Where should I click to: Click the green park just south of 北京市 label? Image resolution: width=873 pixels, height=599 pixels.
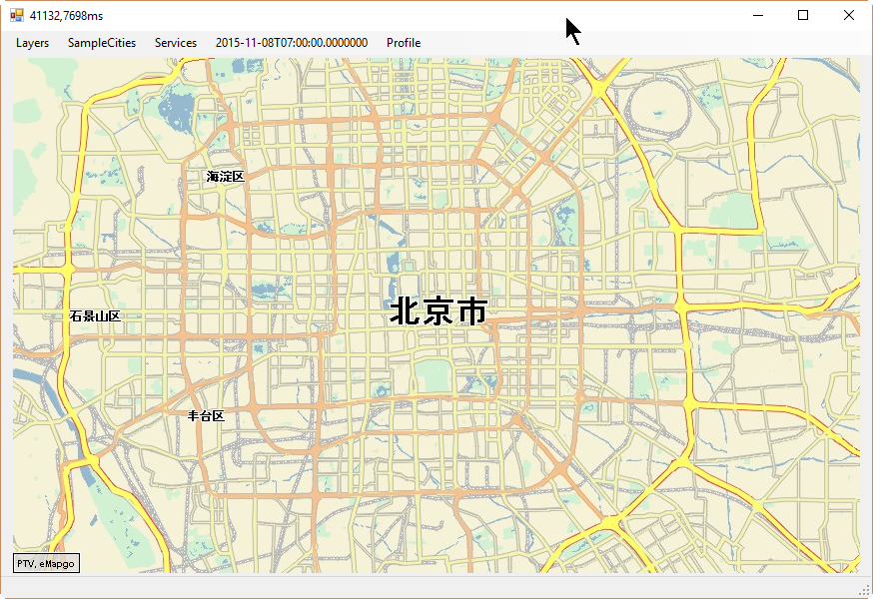coord(435,376)
